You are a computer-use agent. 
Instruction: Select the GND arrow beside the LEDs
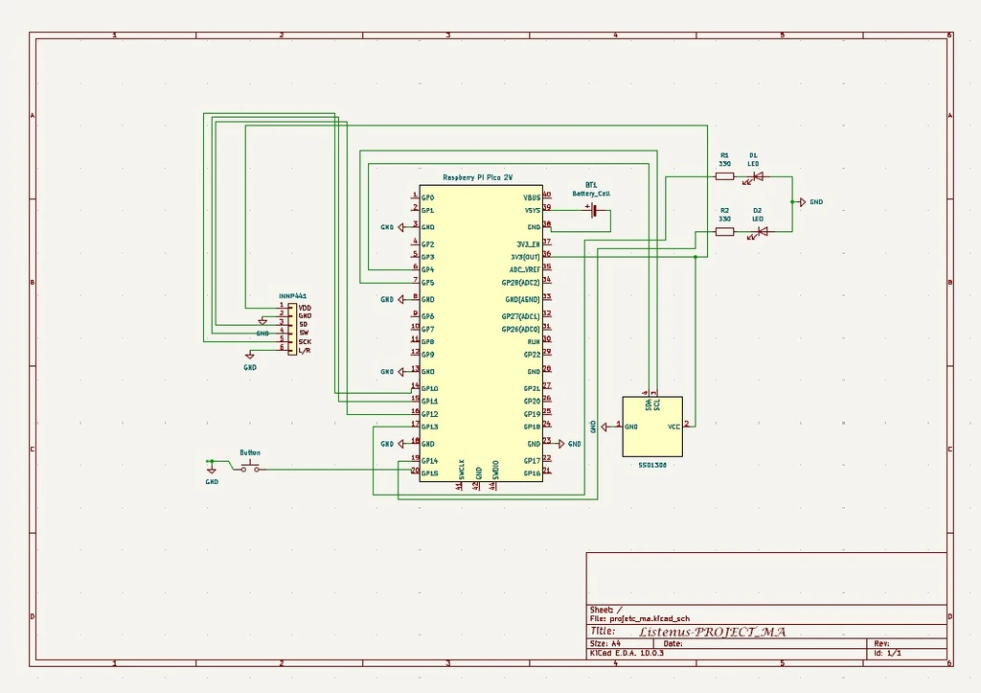(803, 202)
